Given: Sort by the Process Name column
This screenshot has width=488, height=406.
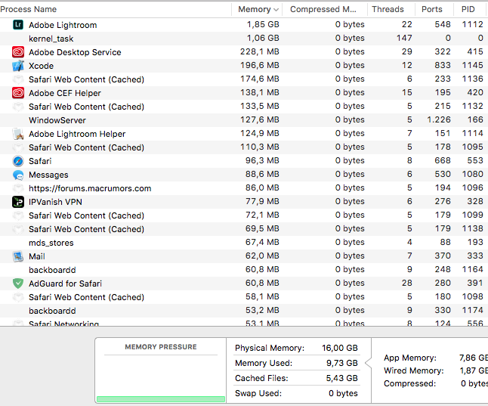Looking at the screenshot, I should coord(28,9).
